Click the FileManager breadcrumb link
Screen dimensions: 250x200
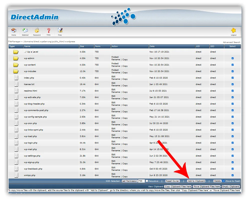pos(14,41)
